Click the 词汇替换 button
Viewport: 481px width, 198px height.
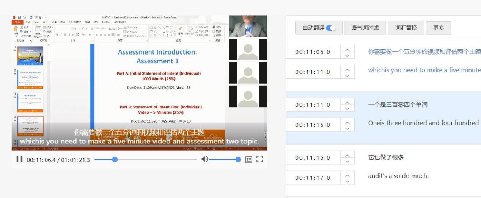[406, 28]
